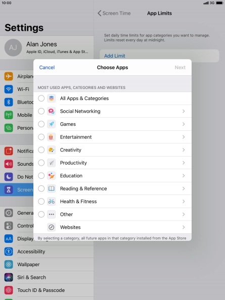
Task: Check the battery indicator in status bar
Action: click(x=219, y=3)
